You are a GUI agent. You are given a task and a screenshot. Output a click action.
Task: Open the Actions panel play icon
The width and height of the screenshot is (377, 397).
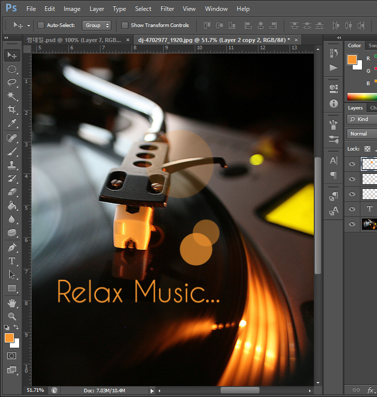334,67
